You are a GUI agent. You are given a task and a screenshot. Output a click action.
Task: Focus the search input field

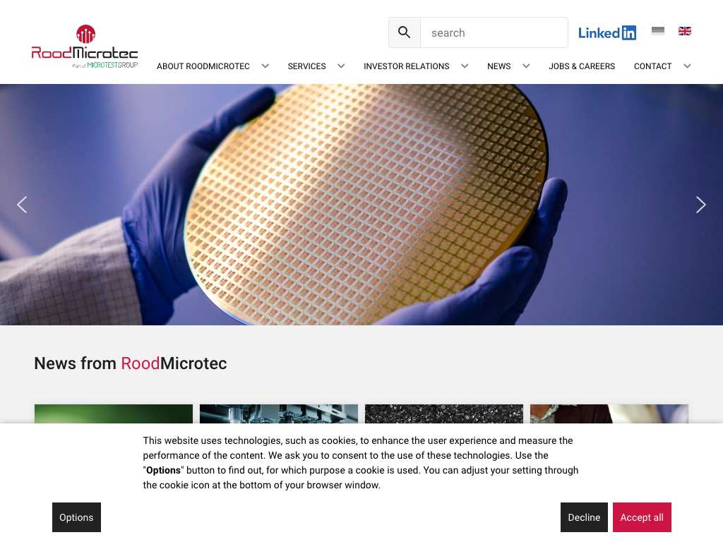(494, 32)
